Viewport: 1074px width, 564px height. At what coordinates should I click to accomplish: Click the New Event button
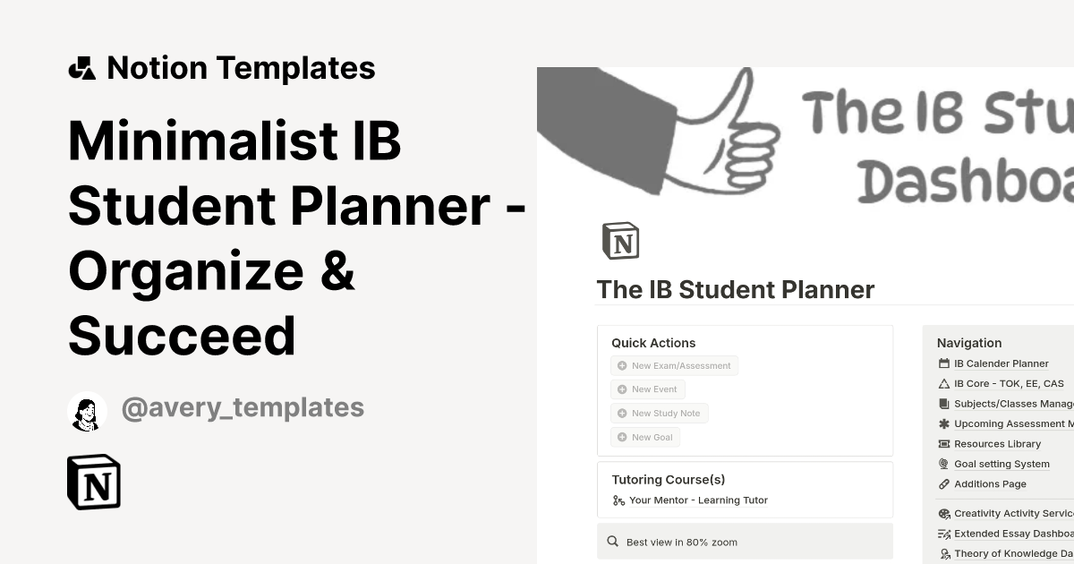coord(647,389)
